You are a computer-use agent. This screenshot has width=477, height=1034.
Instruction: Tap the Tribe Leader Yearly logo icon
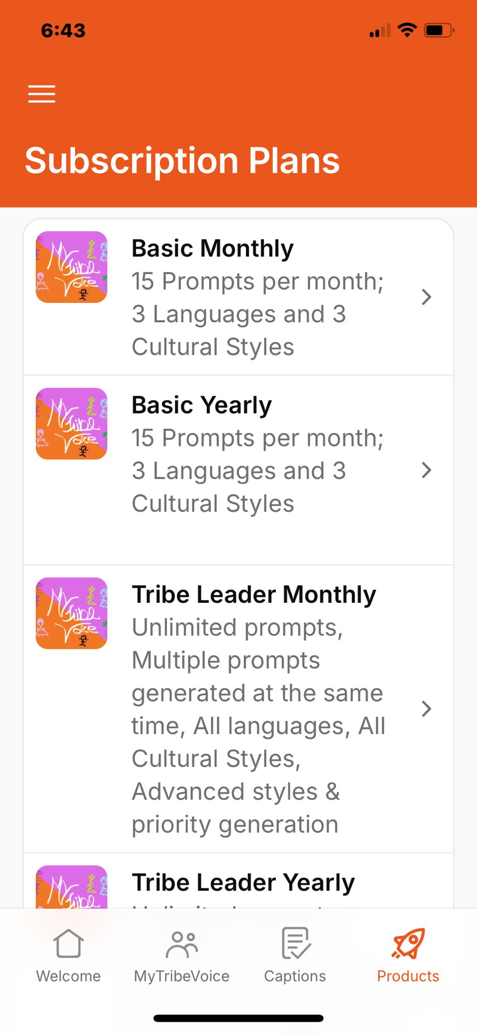pyautogui.click(x=71, y=887)
